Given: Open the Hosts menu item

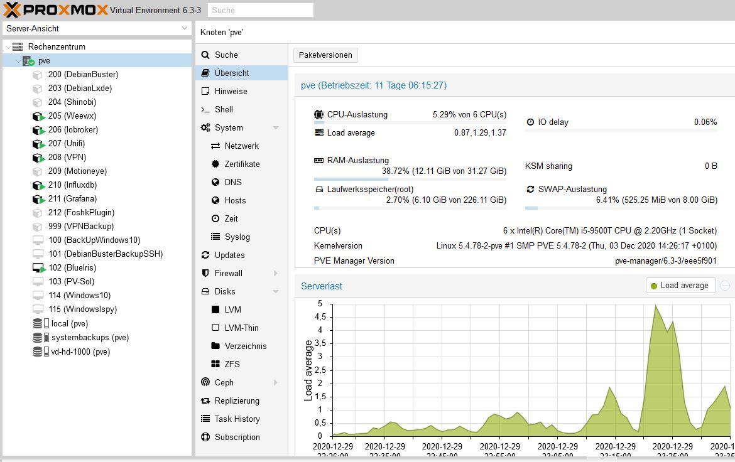Looking at the screenshot, I should tap(241, 200).
